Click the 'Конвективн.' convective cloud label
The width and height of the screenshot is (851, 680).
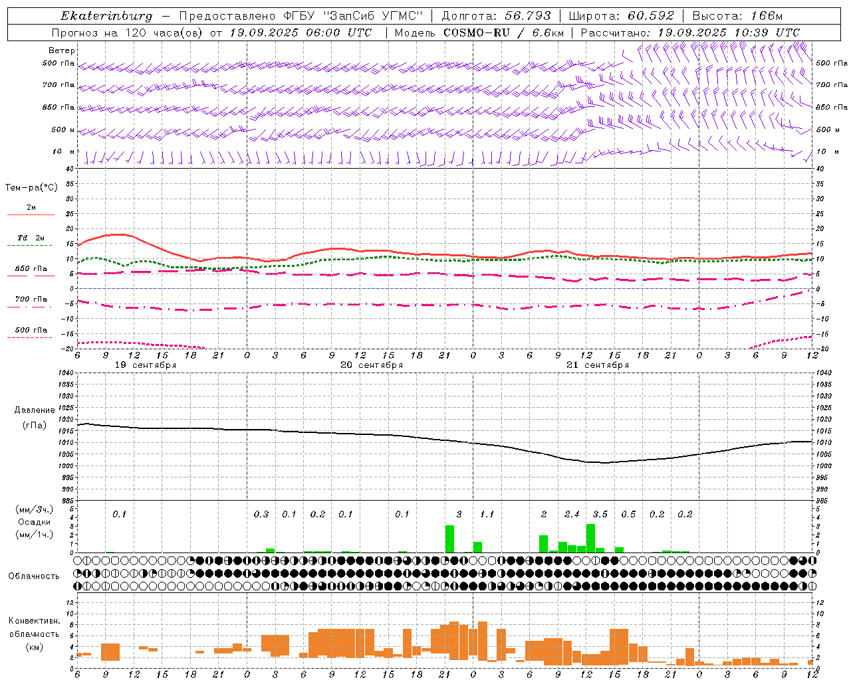[x=34, y=621]
